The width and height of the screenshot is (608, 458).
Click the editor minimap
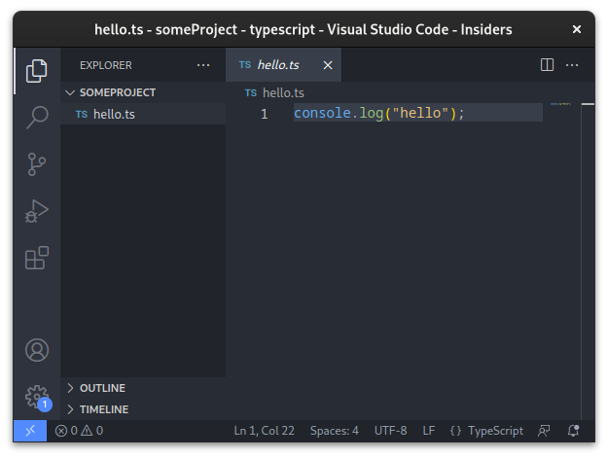click(x=560, y=104)
